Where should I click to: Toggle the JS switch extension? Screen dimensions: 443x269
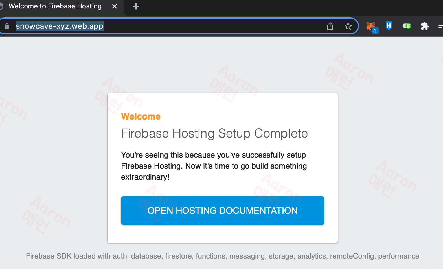click(x=407, y=26)
